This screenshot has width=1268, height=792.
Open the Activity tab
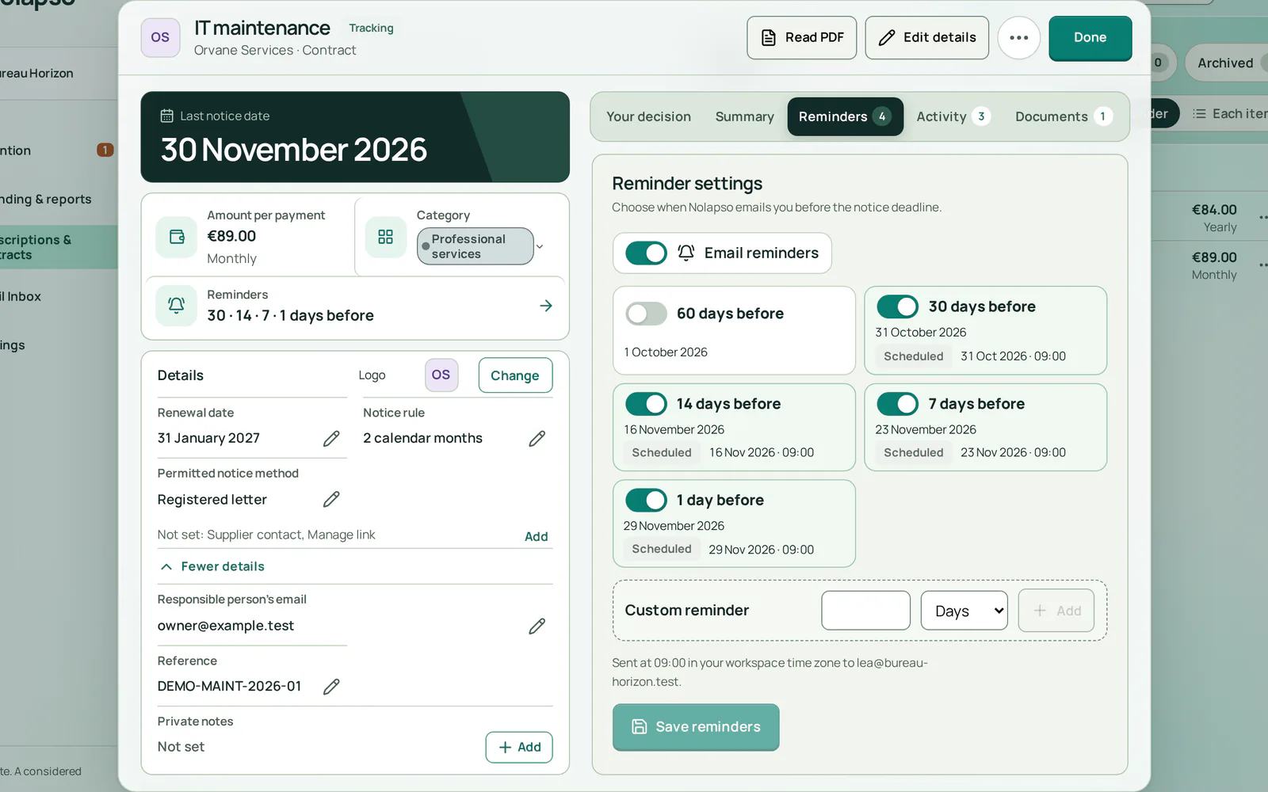pos(953,116)
